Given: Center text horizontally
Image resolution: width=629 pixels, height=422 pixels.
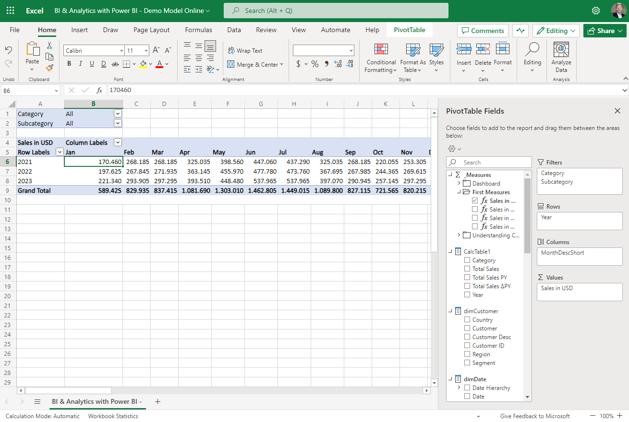Looking at the screenshot, I should click(x=199, y=58).
